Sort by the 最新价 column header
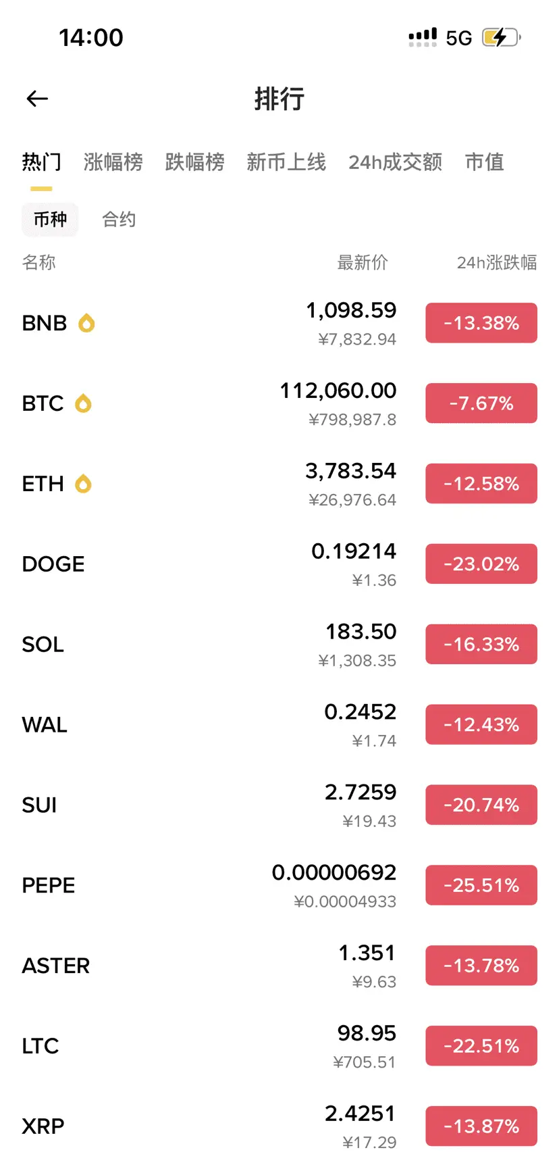Screen dimensions: 559x1173 point(363,262)
